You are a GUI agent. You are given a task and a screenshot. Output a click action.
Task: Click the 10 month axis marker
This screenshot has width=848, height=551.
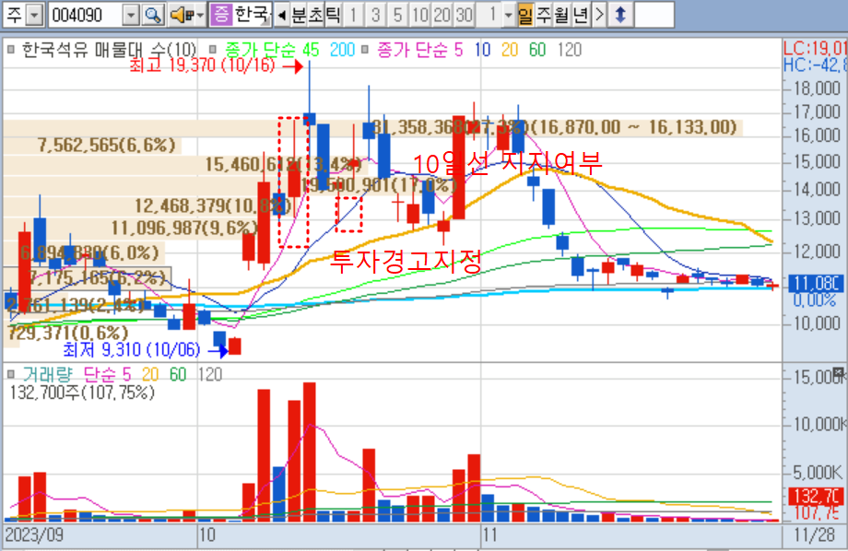point(207,535)
